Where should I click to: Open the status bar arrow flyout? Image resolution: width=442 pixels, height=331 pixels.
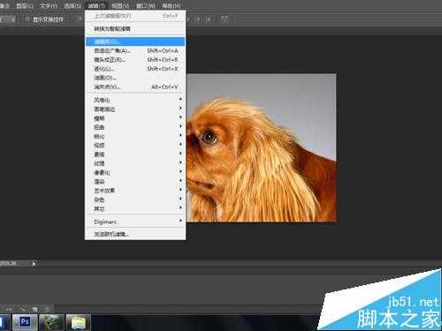coord(34,264)
